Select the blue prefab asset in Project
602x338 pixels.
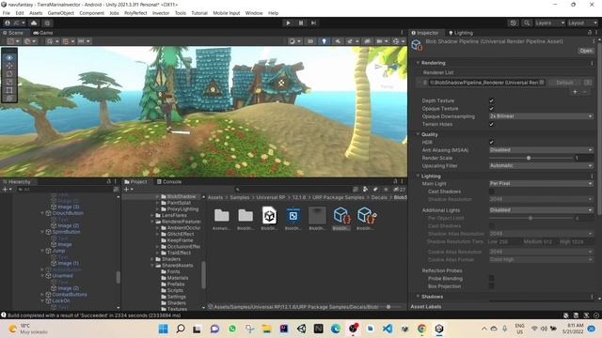[x=293, y=216]
